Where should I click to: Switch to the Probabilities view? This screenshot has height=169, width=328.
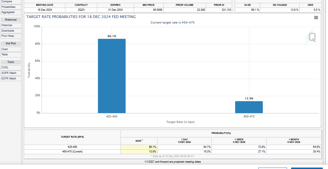tap(10, 7)
